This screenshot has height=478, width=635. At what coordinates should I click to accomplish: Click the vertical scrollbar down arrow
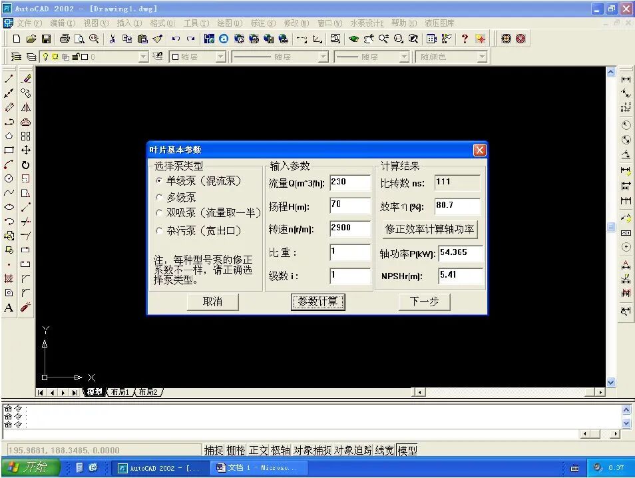tap(610, 382)
